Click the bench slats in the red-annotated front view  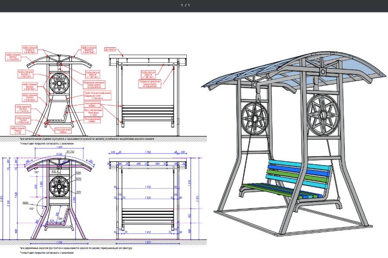pyautogui.click(x=149, y=113)
